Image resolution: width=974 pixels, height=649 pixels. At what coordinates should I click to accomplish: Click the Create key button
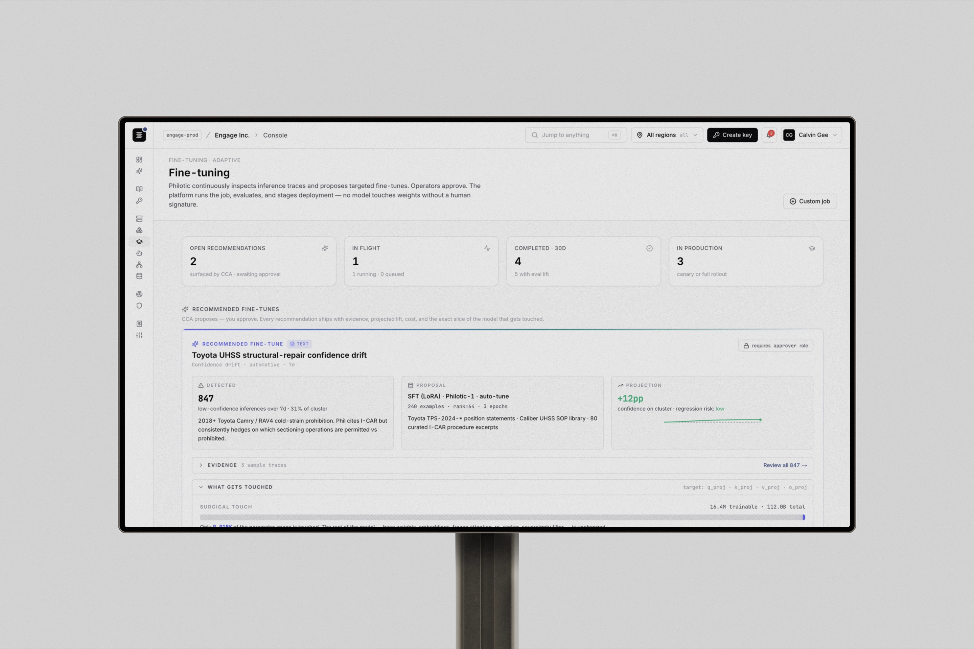click(x=732, y=135)
